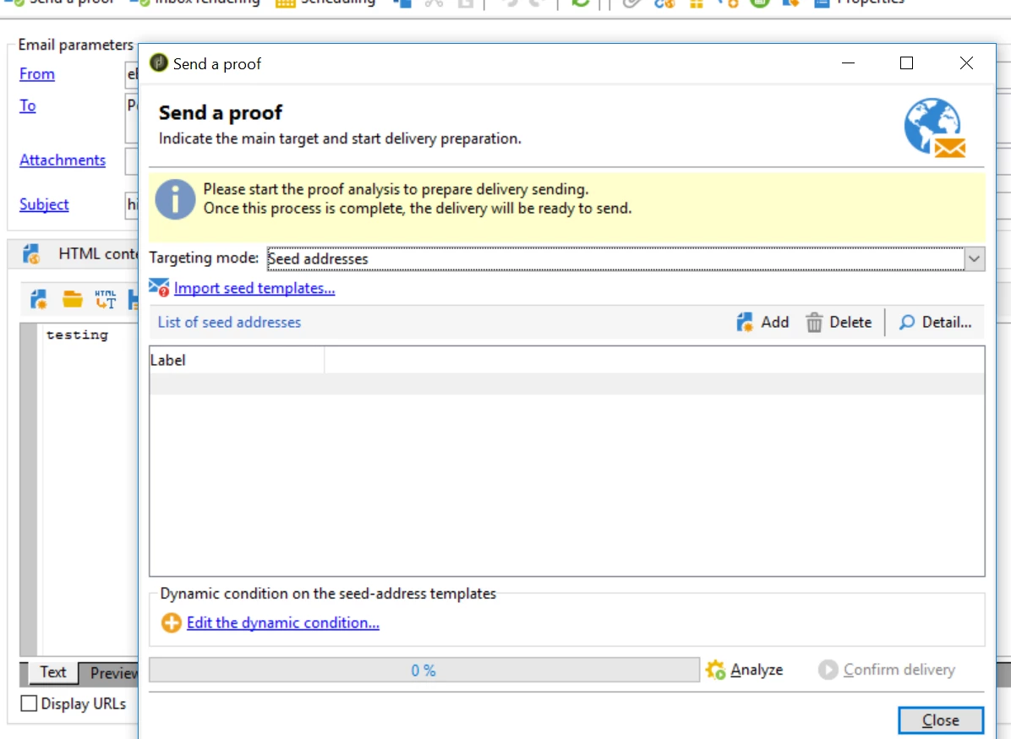1011x739 pixels.
Task: Switch to the Text tab in background window
Action: click(53, 672)
